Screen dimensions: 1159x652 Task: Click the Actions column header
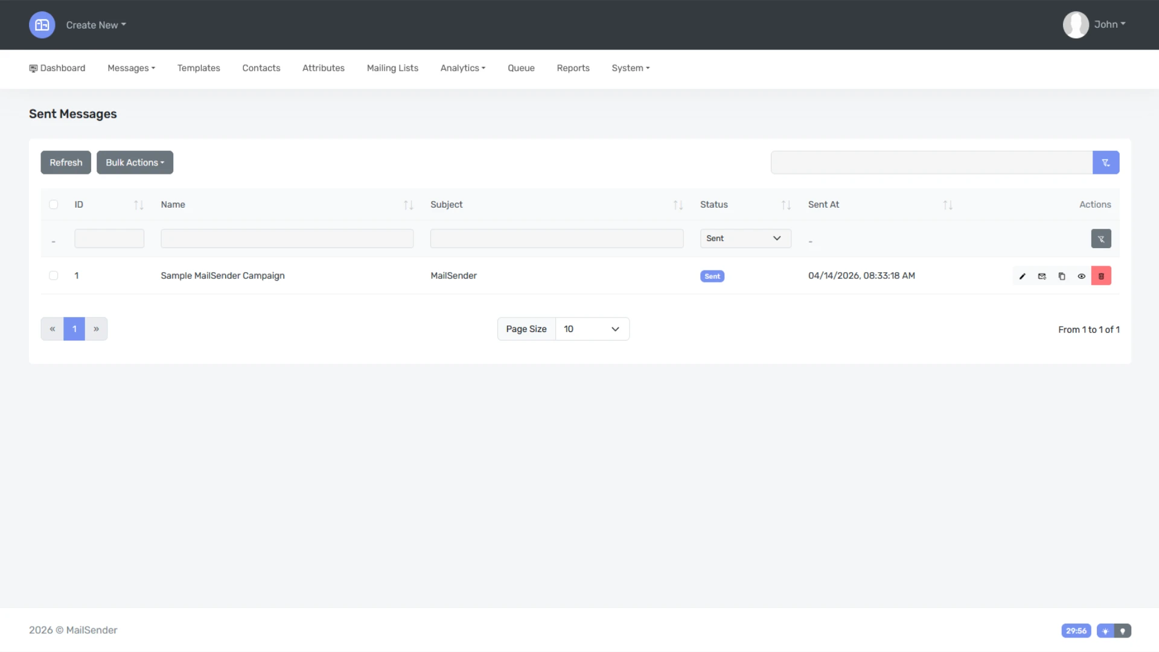pos(1095,205)
